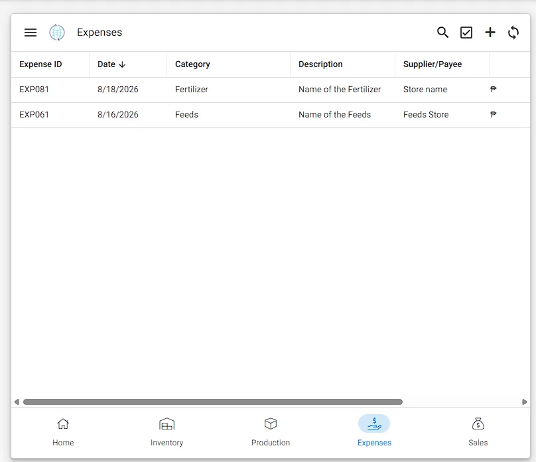Viewport: 536px width, 462px height.
Task: Sort by Date column header arrow
Action: [122, 64]
